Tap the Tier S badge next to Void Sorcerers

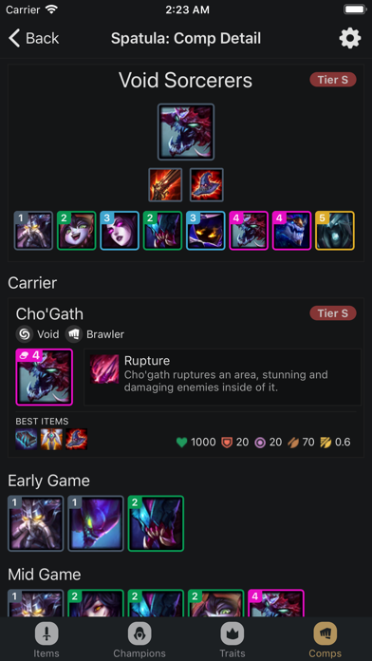333,79
